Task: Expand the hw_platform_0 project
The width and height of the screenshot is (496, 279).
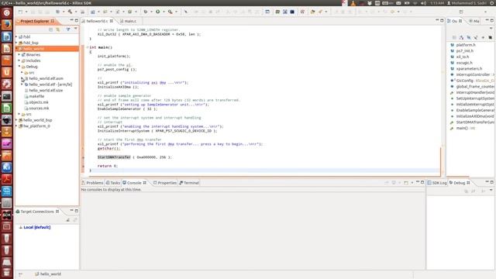Action: click(16, 126)
